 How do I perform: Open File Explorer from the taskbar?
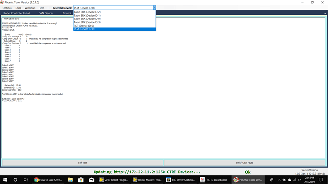70,180
